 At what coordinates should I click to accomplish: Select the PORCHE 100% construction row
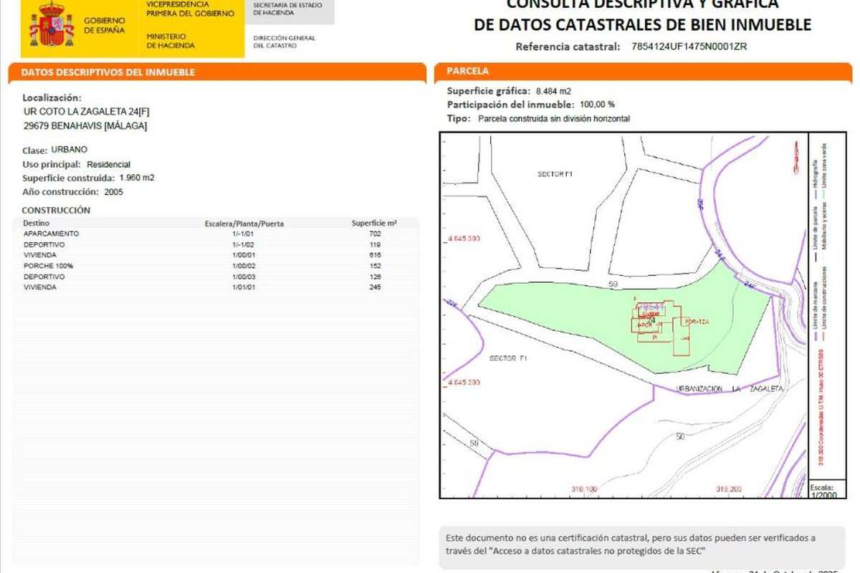pyautogui.click(x=47, y=266)
